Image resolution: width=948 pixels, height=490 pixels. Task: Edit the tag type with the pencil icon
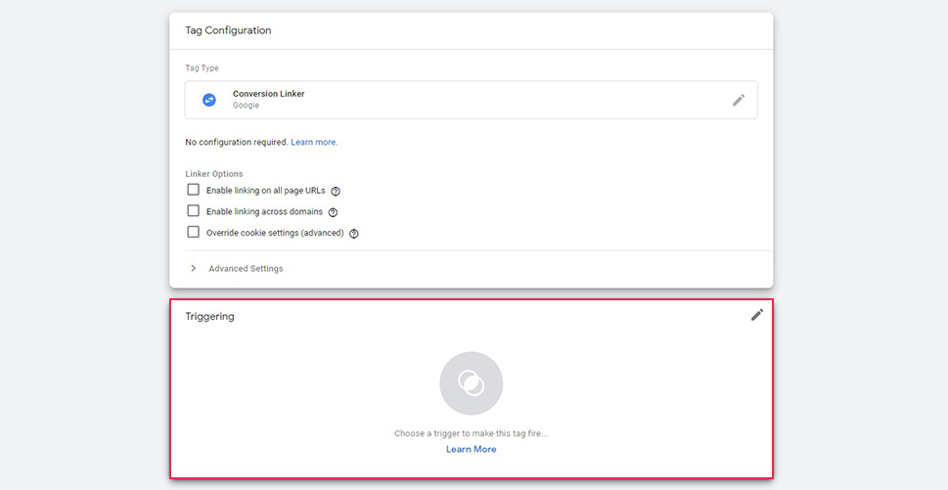click(x=739, y=101)
